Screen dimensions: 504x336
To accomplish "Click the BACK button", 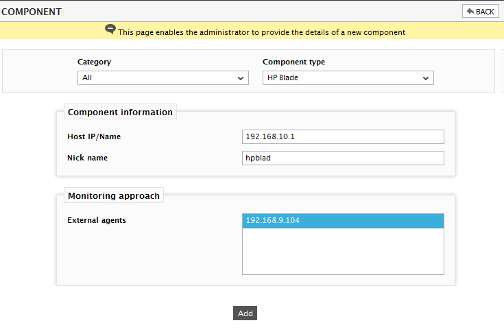I will [480, 11].
